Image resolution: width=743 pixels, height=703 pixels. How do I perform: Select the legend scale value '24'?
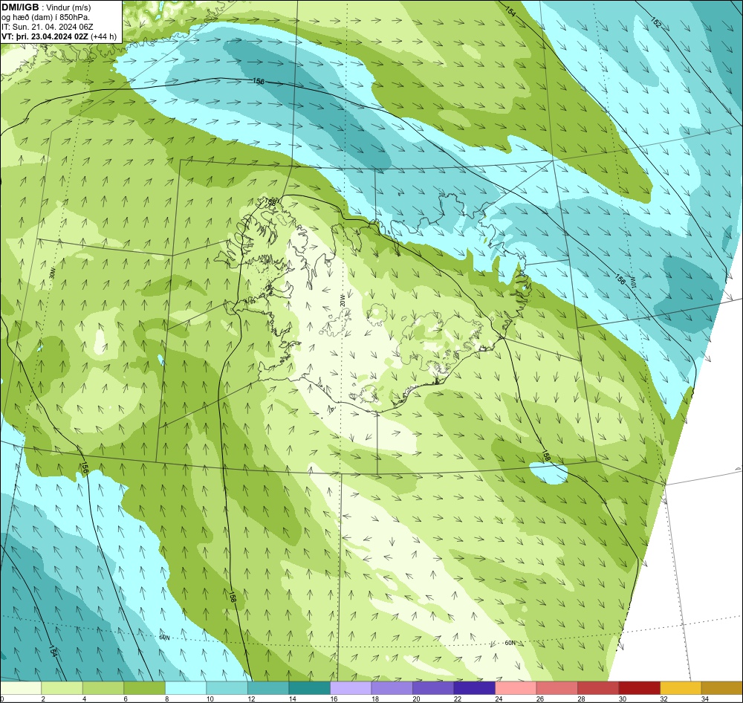coord(499,699)
